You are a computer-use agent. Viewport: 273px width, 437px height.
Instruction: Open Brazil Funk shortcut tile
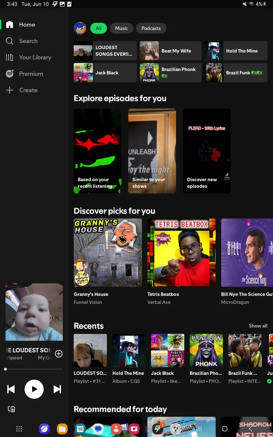coord(236,73)
